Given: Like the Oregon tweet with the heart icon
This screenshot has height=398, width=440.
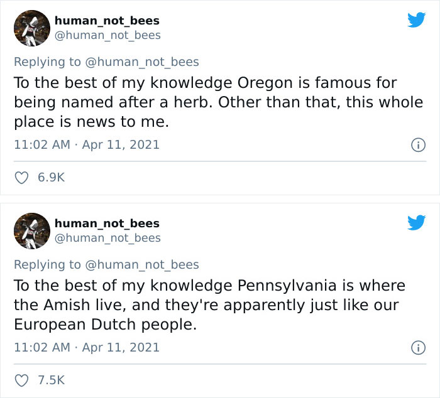Looking at the screenshot, I should [x=21, y=178].
